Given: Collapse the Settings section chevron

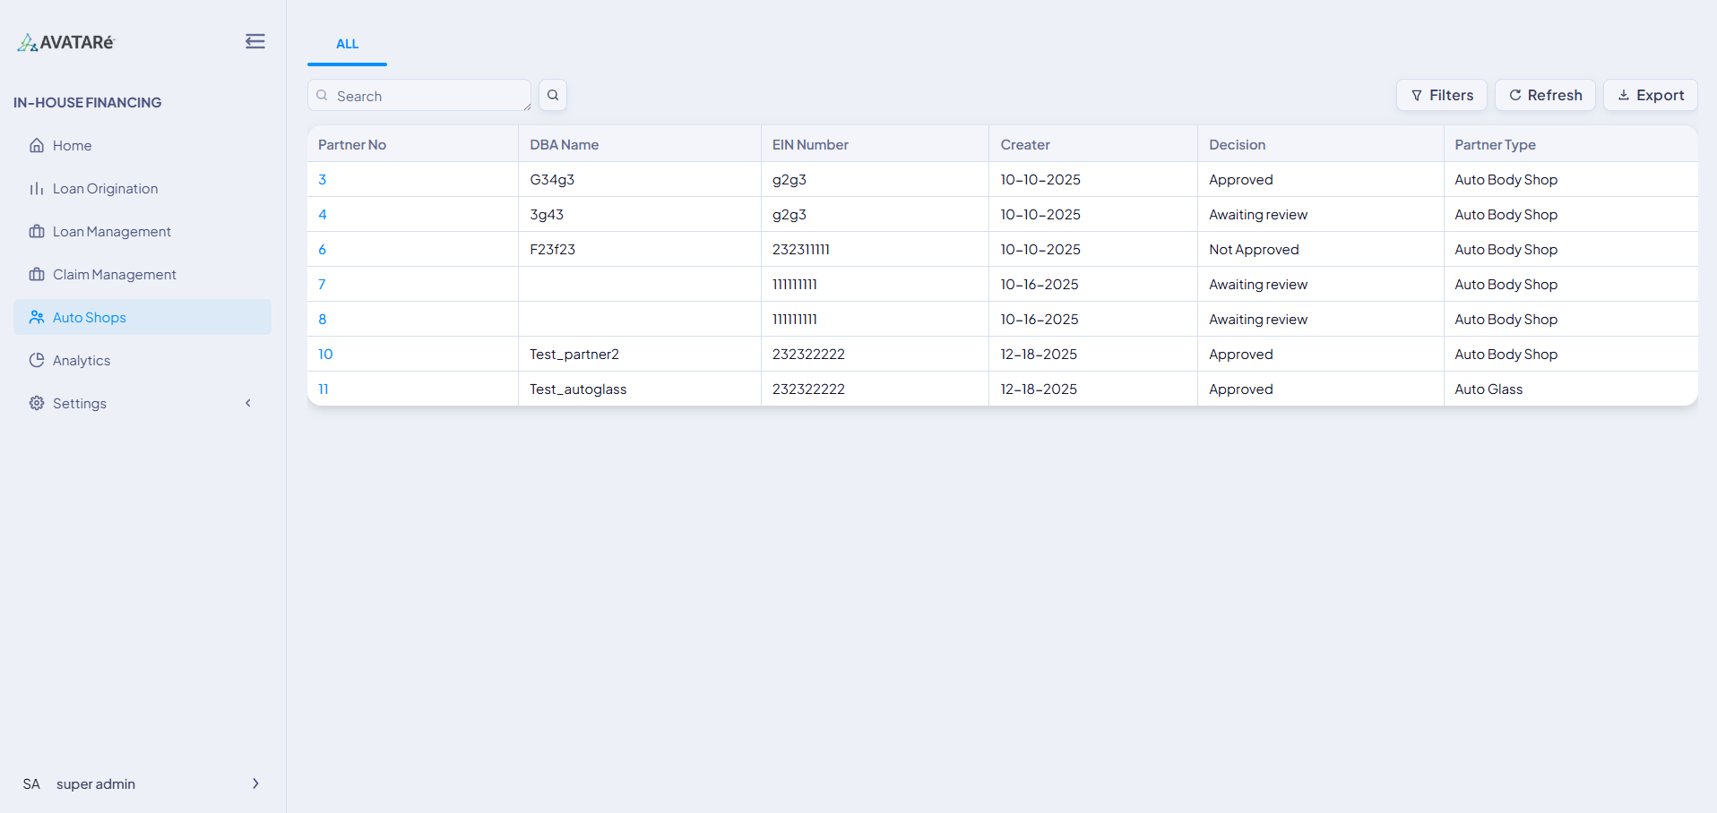Looking at the screenshot, I should (248, 403).
